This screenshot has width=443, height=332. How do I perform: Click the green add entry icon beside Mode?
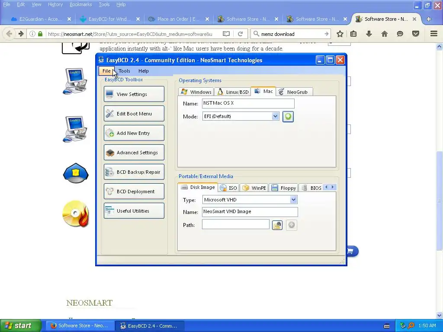tap(288, 117)
